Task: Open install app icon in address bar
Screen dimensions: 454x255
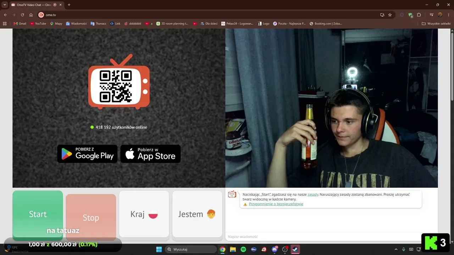Action: click(x=382, y=15)
